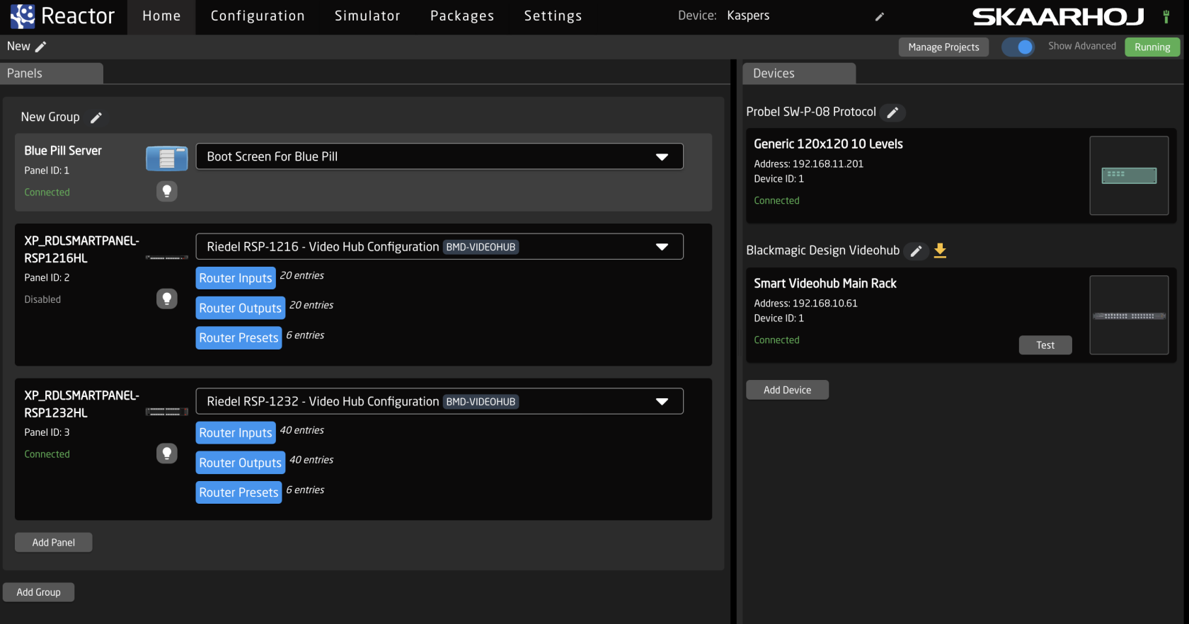The width and height of the screenshot is (1189, 624).
Task: Click the RSP1216HL panel thumbnail image
Action: (166, 258)
